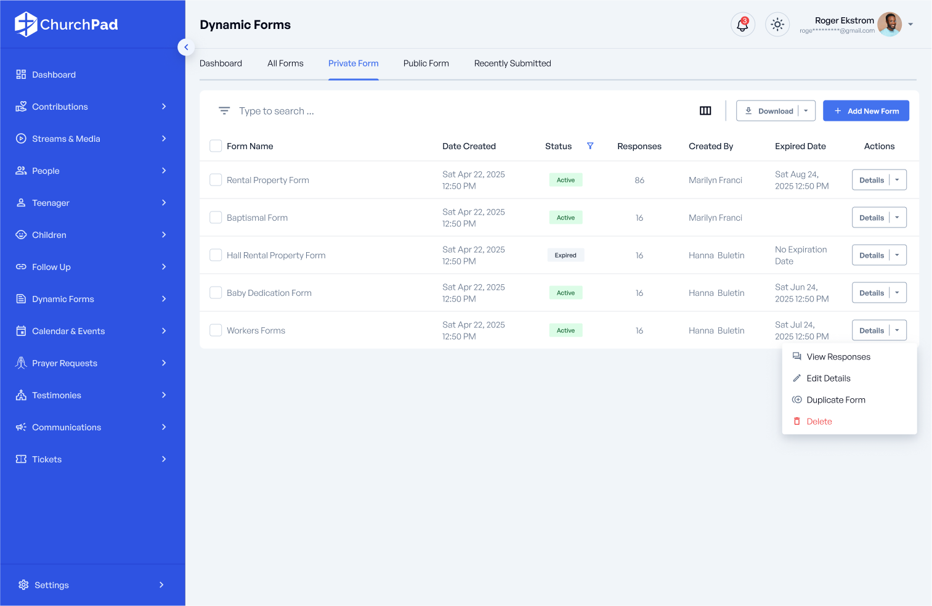The height and width of the screenshot is (606, 932).
Task: Choose Duplicate Form from the menu
Action: (x=835, y=400)
